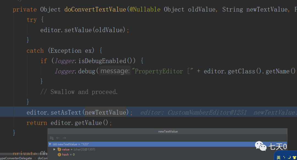Click the doConvert breadcrumb item

43,158
